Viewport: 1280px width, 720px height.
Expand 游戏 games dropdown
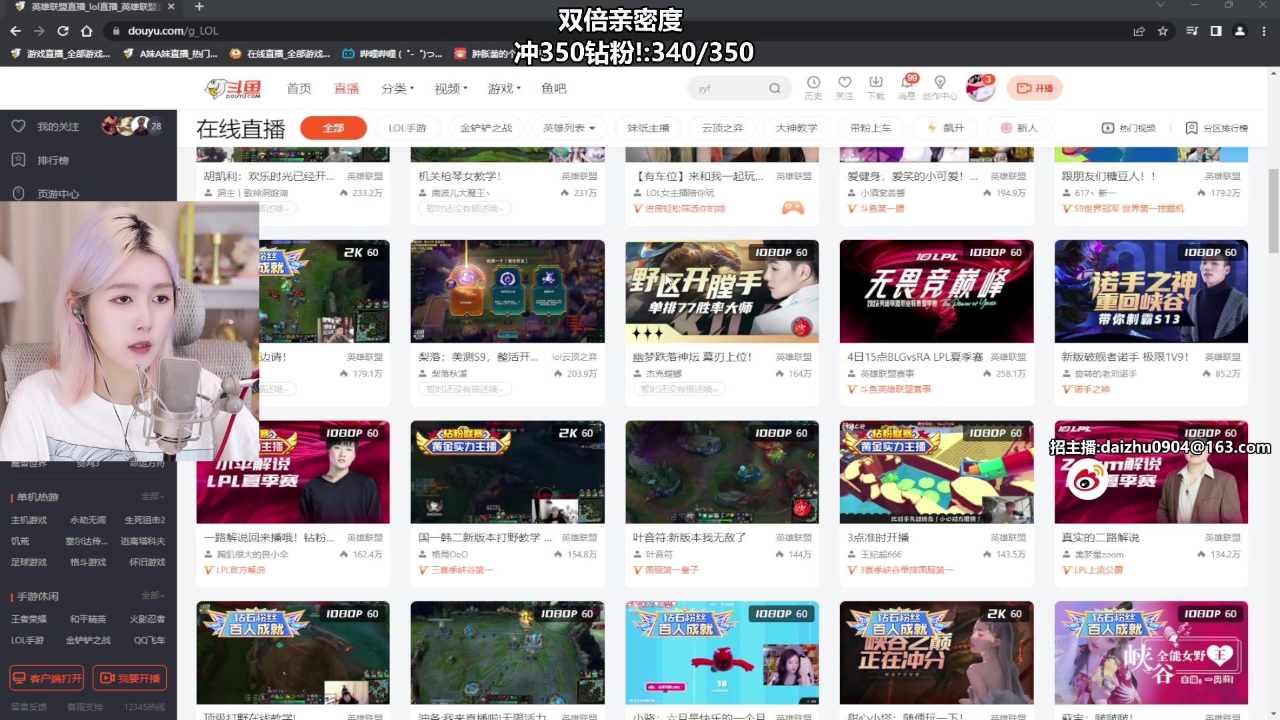coord(504,89)
